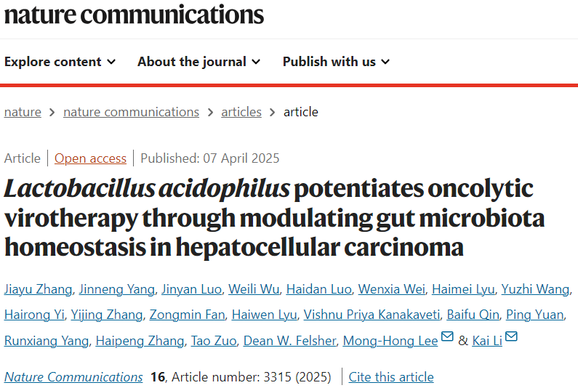Open author Jiayu Zhang's details
578x388 pixels.
(x=38, y=289)
